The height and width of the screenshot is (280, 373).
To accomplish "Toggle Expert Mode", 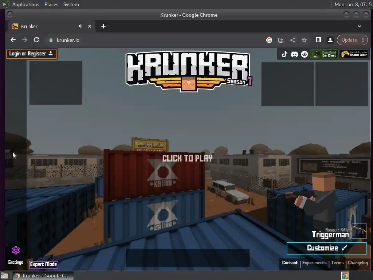I will [44, 265].
